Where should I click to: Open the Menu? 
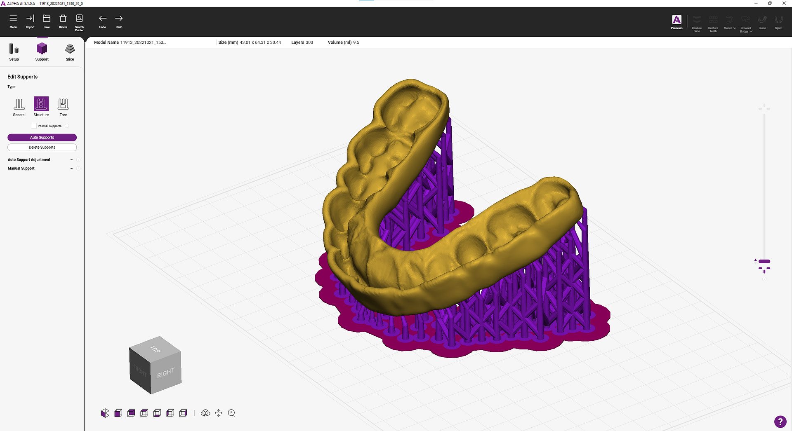click(x=13, y=20)
